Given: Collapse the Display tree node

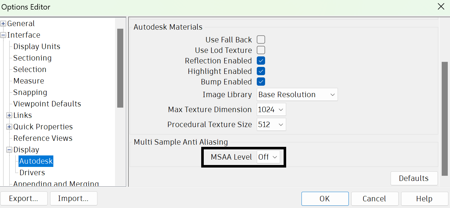Looking at the screenshot, I should 9,149.
